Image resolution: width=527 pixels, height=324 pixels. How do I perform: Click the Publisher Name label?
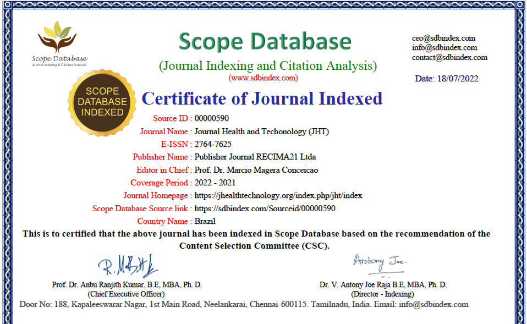pyautogui.click(x=162, y=157)
